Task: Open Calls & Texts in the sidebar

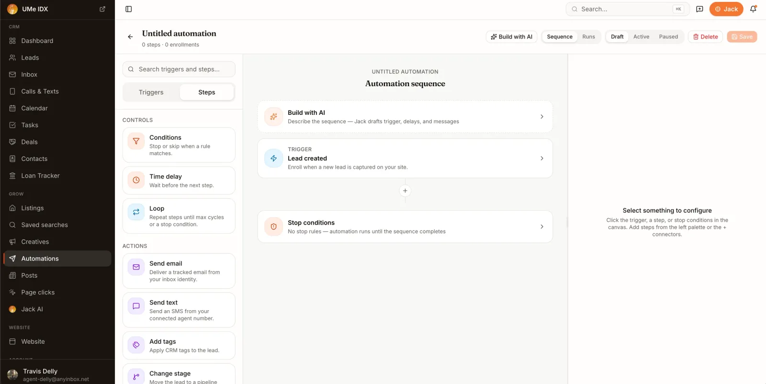Action: [x=57, y=91]
